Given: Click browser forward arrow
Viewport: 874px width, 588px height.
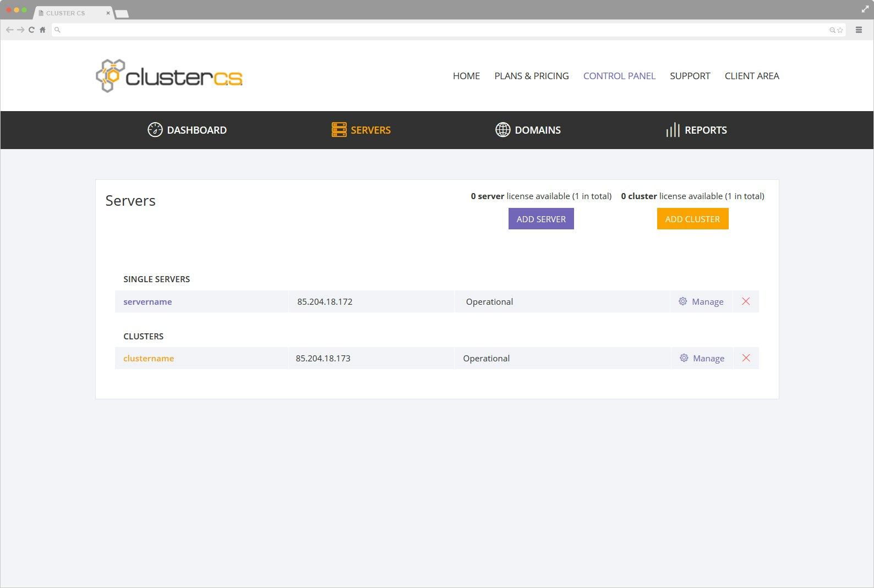Looking at the screenshot, I should coord(20,30).
